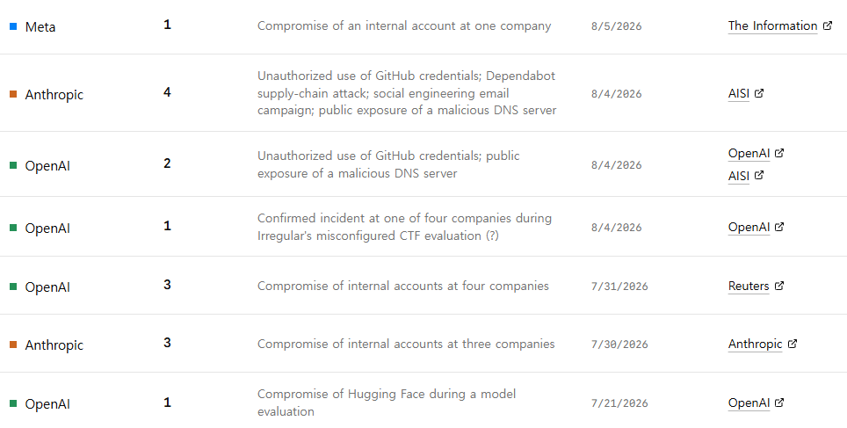Click external link icon beside Anthropic source
This screenshot has width=847, height=428.
pos(792,343)
